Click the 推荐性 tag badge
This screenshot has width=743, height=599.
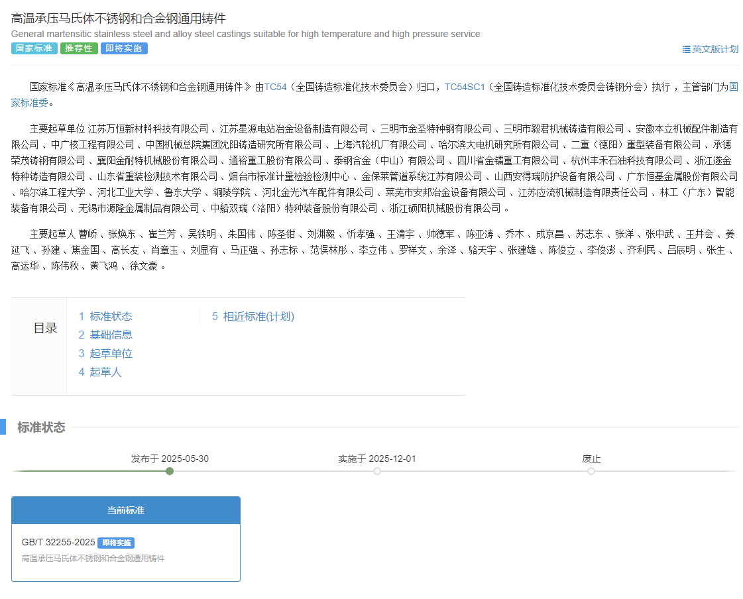tap(79, 48)
